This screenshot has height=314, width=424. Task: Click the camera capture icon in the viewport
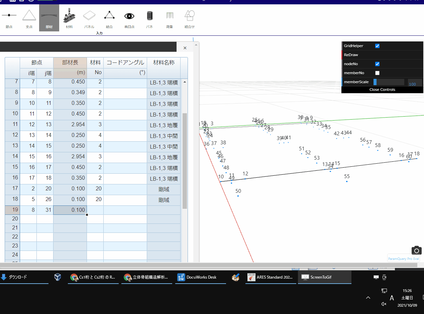pyautogui.click(x=416, y=250)
